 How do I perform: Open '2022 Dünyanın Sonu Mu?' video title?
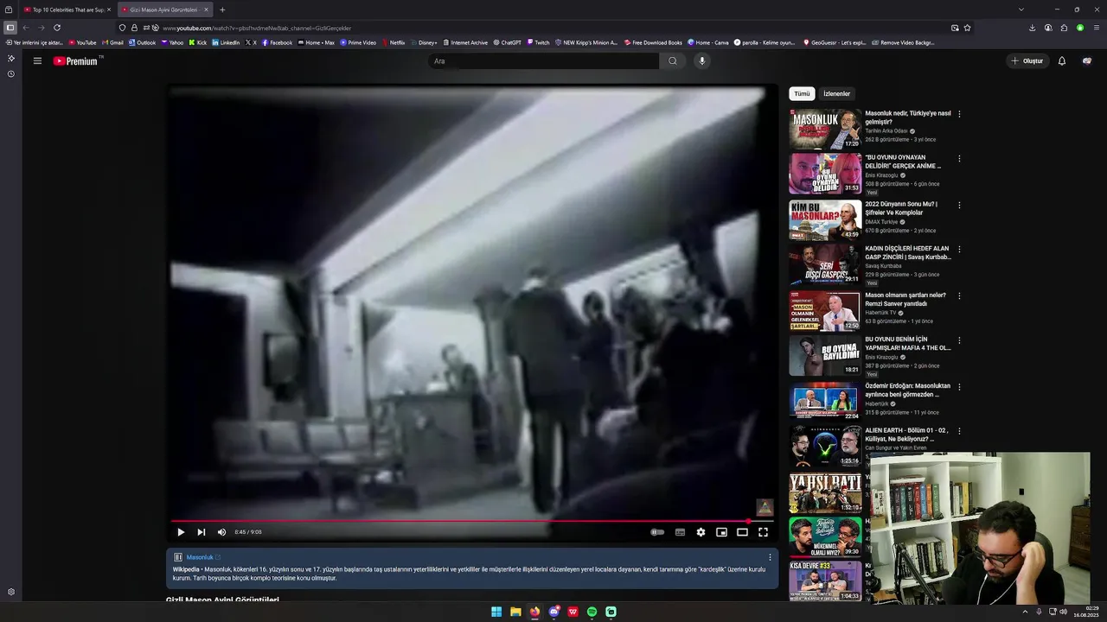(x=901, y=208)
